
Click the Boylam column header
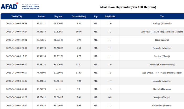(x=58, y=16)
